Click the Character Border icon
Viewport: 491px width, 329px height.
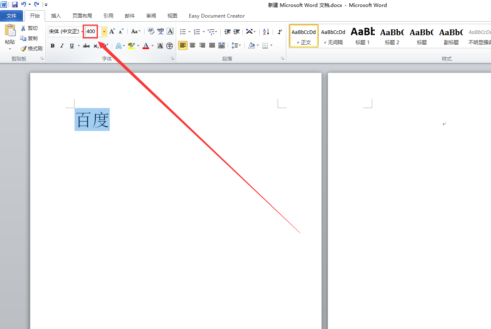click(x=170, y=31)
